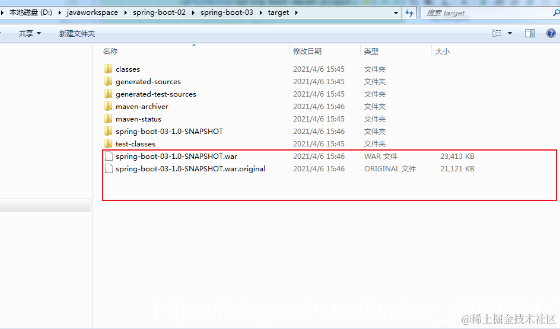Screen dimensions: 560x329
Task: Toggle the preview pane icon
Action: (x=530, y=33)
